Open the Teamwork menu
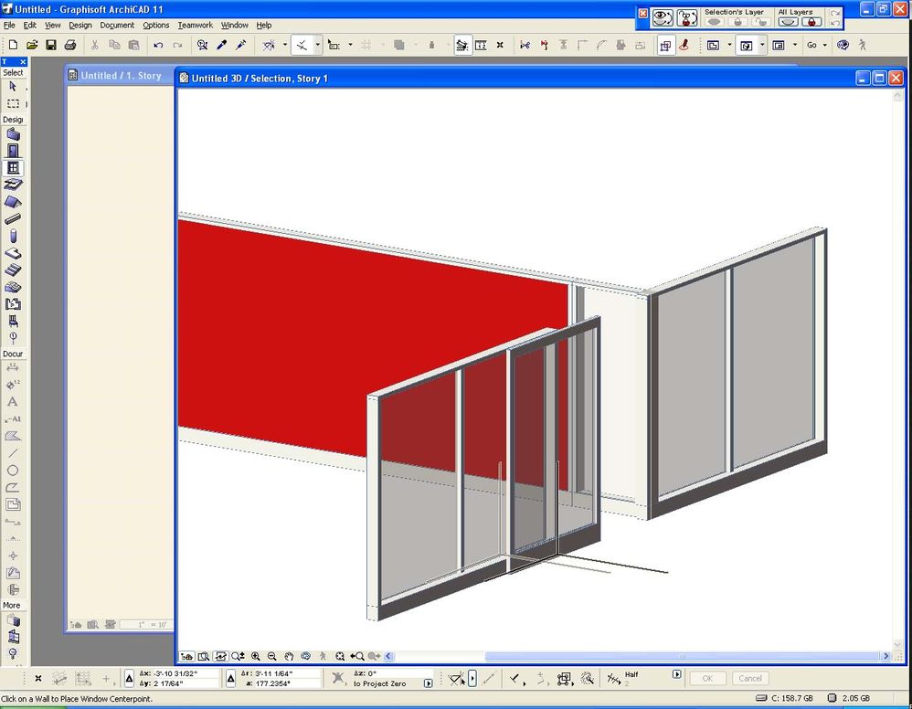Viewport: 912px width, 709px height. coord(196,25)
